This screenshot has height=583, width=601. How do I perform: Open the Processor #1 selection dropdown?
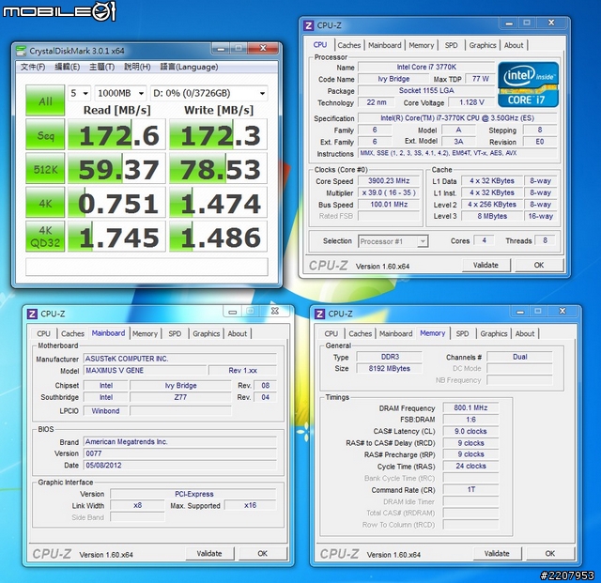(x=393, y=241)
